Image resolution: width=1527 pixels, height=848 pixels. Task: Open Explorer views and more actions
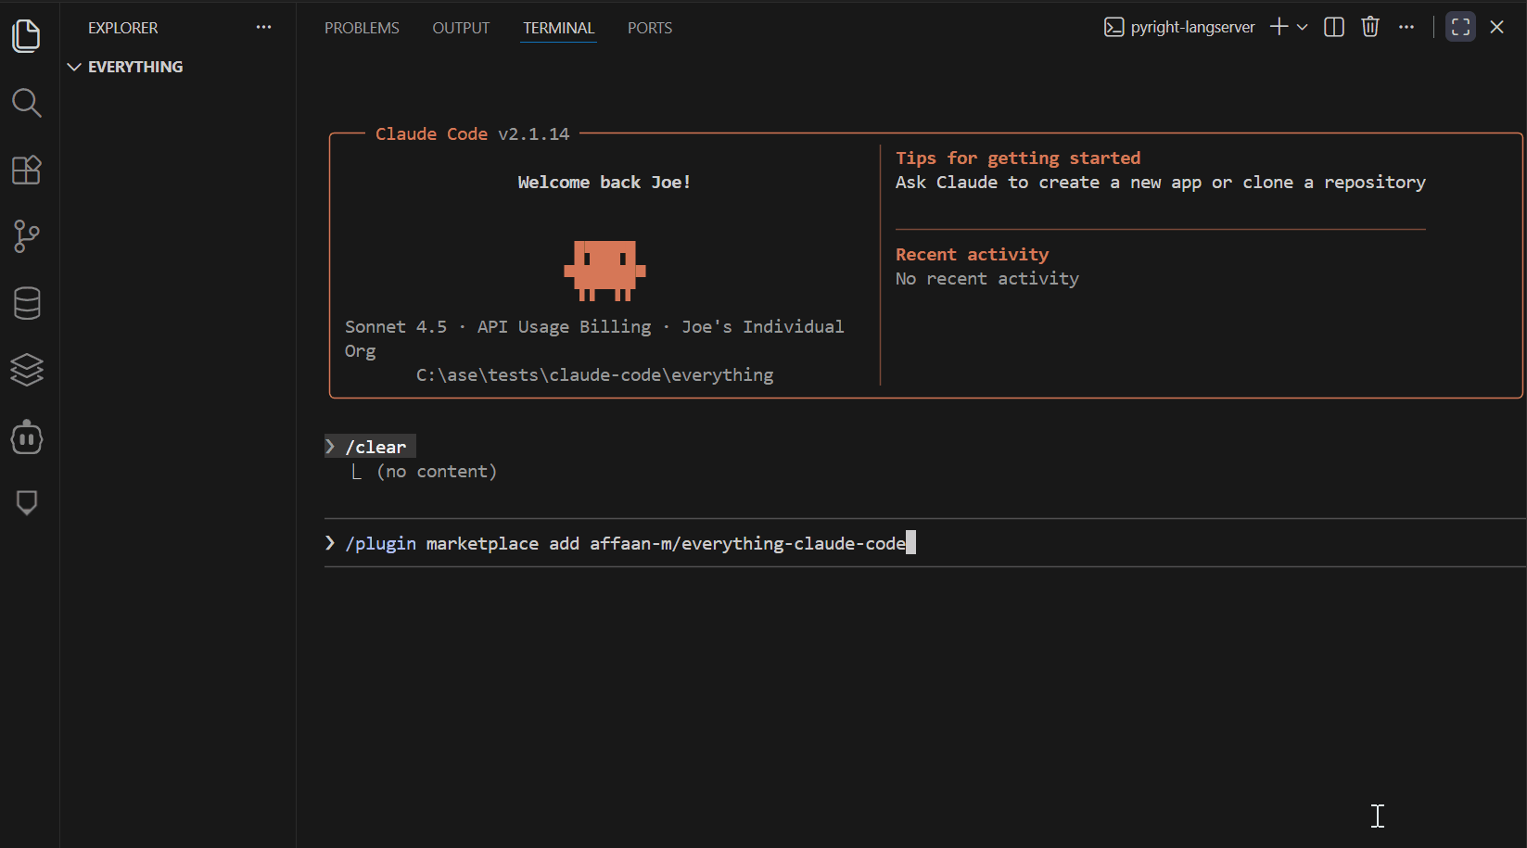click(x=264, y=27)
